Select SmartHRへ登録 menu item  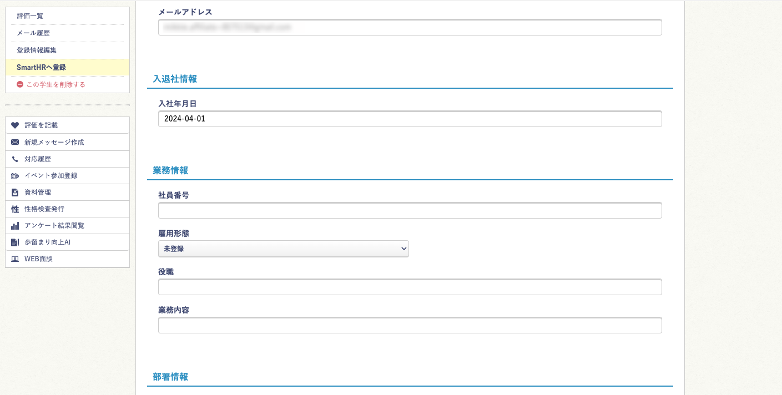[41, 67]
